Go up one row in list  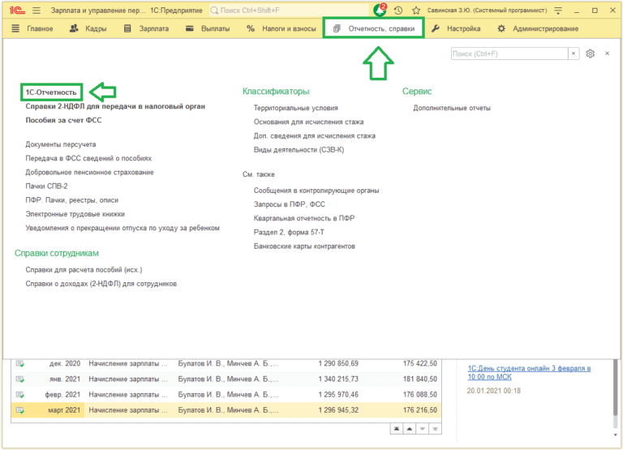coord(409,429)
